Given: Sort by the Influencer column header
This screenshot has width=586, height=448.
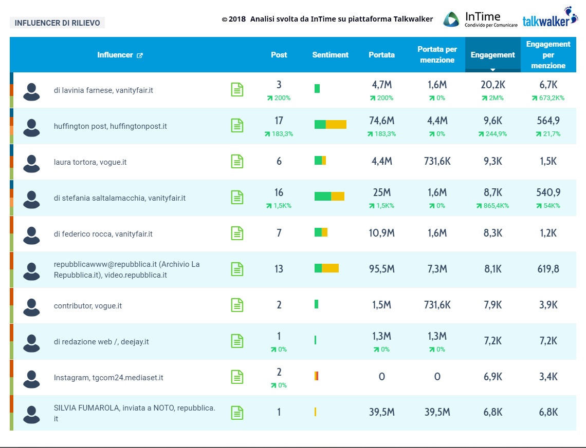Looking at the screenshot, I should (x=115, y=55).
